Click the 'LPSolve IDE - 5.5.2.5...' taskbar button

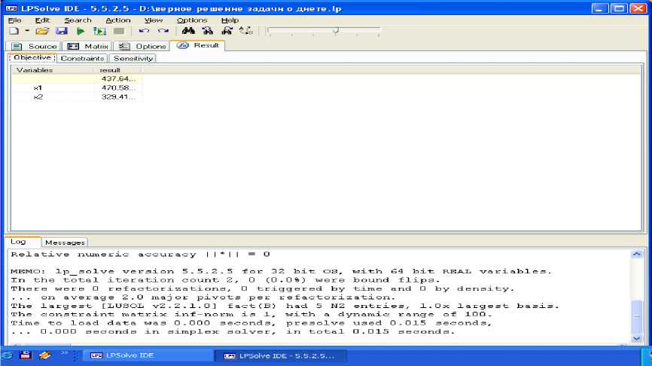(281, 355)
